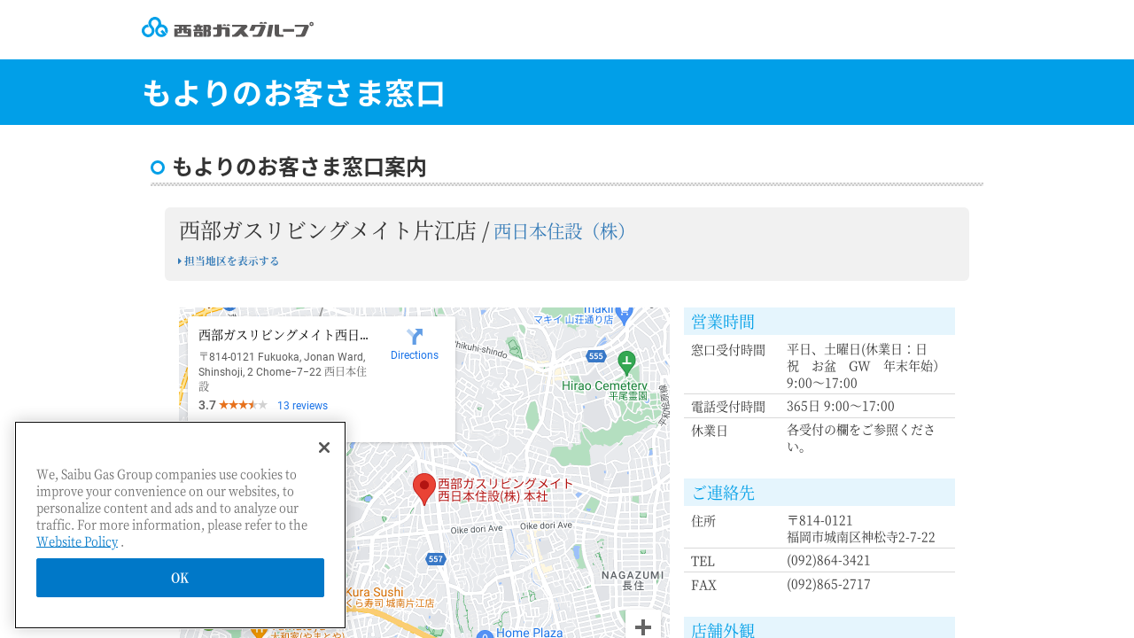Expand 担当地区を表示する section
Image resolution: width=1134 pixels, height=638 pixels.
[x=229, y=261]
